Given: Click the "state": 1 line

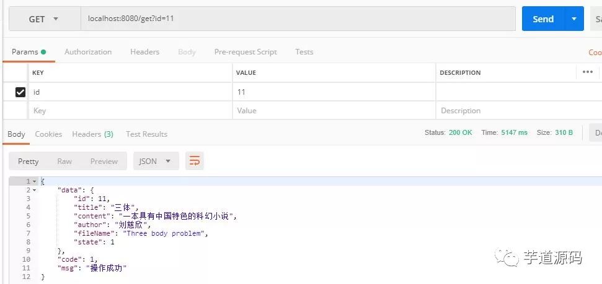Looking at the screenshot, I should (94, 242).
